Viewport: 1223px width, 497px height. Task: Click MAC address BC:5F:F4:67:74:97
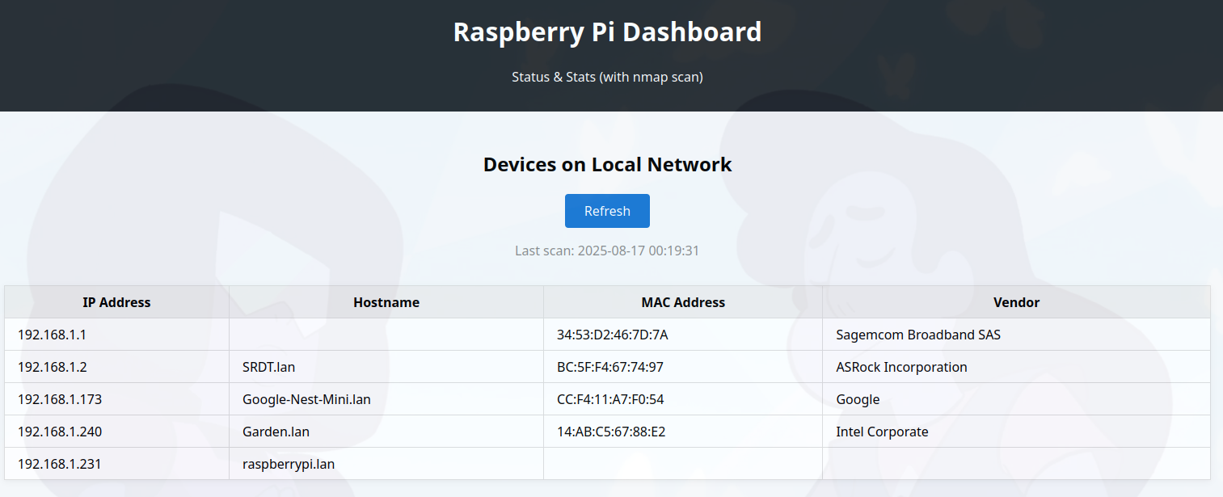point(610,367)
